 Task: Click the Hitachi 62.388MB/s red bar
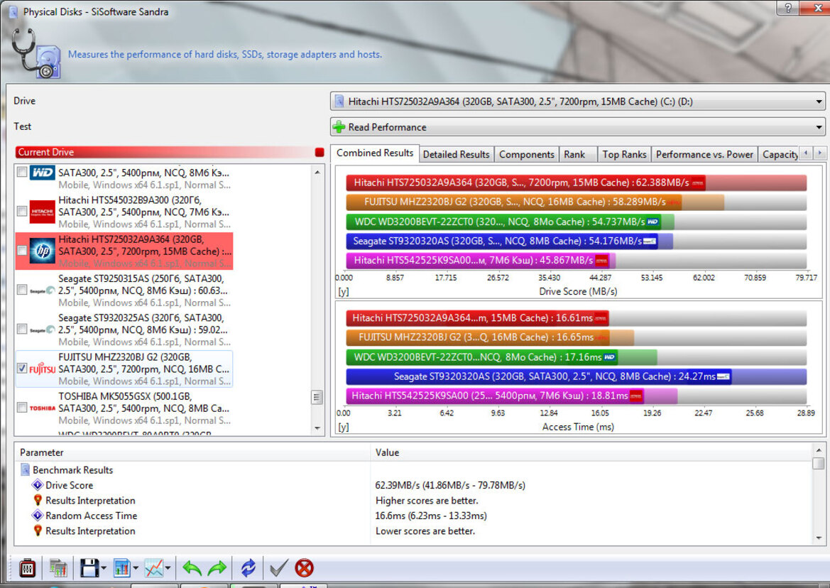coord(525,183)
